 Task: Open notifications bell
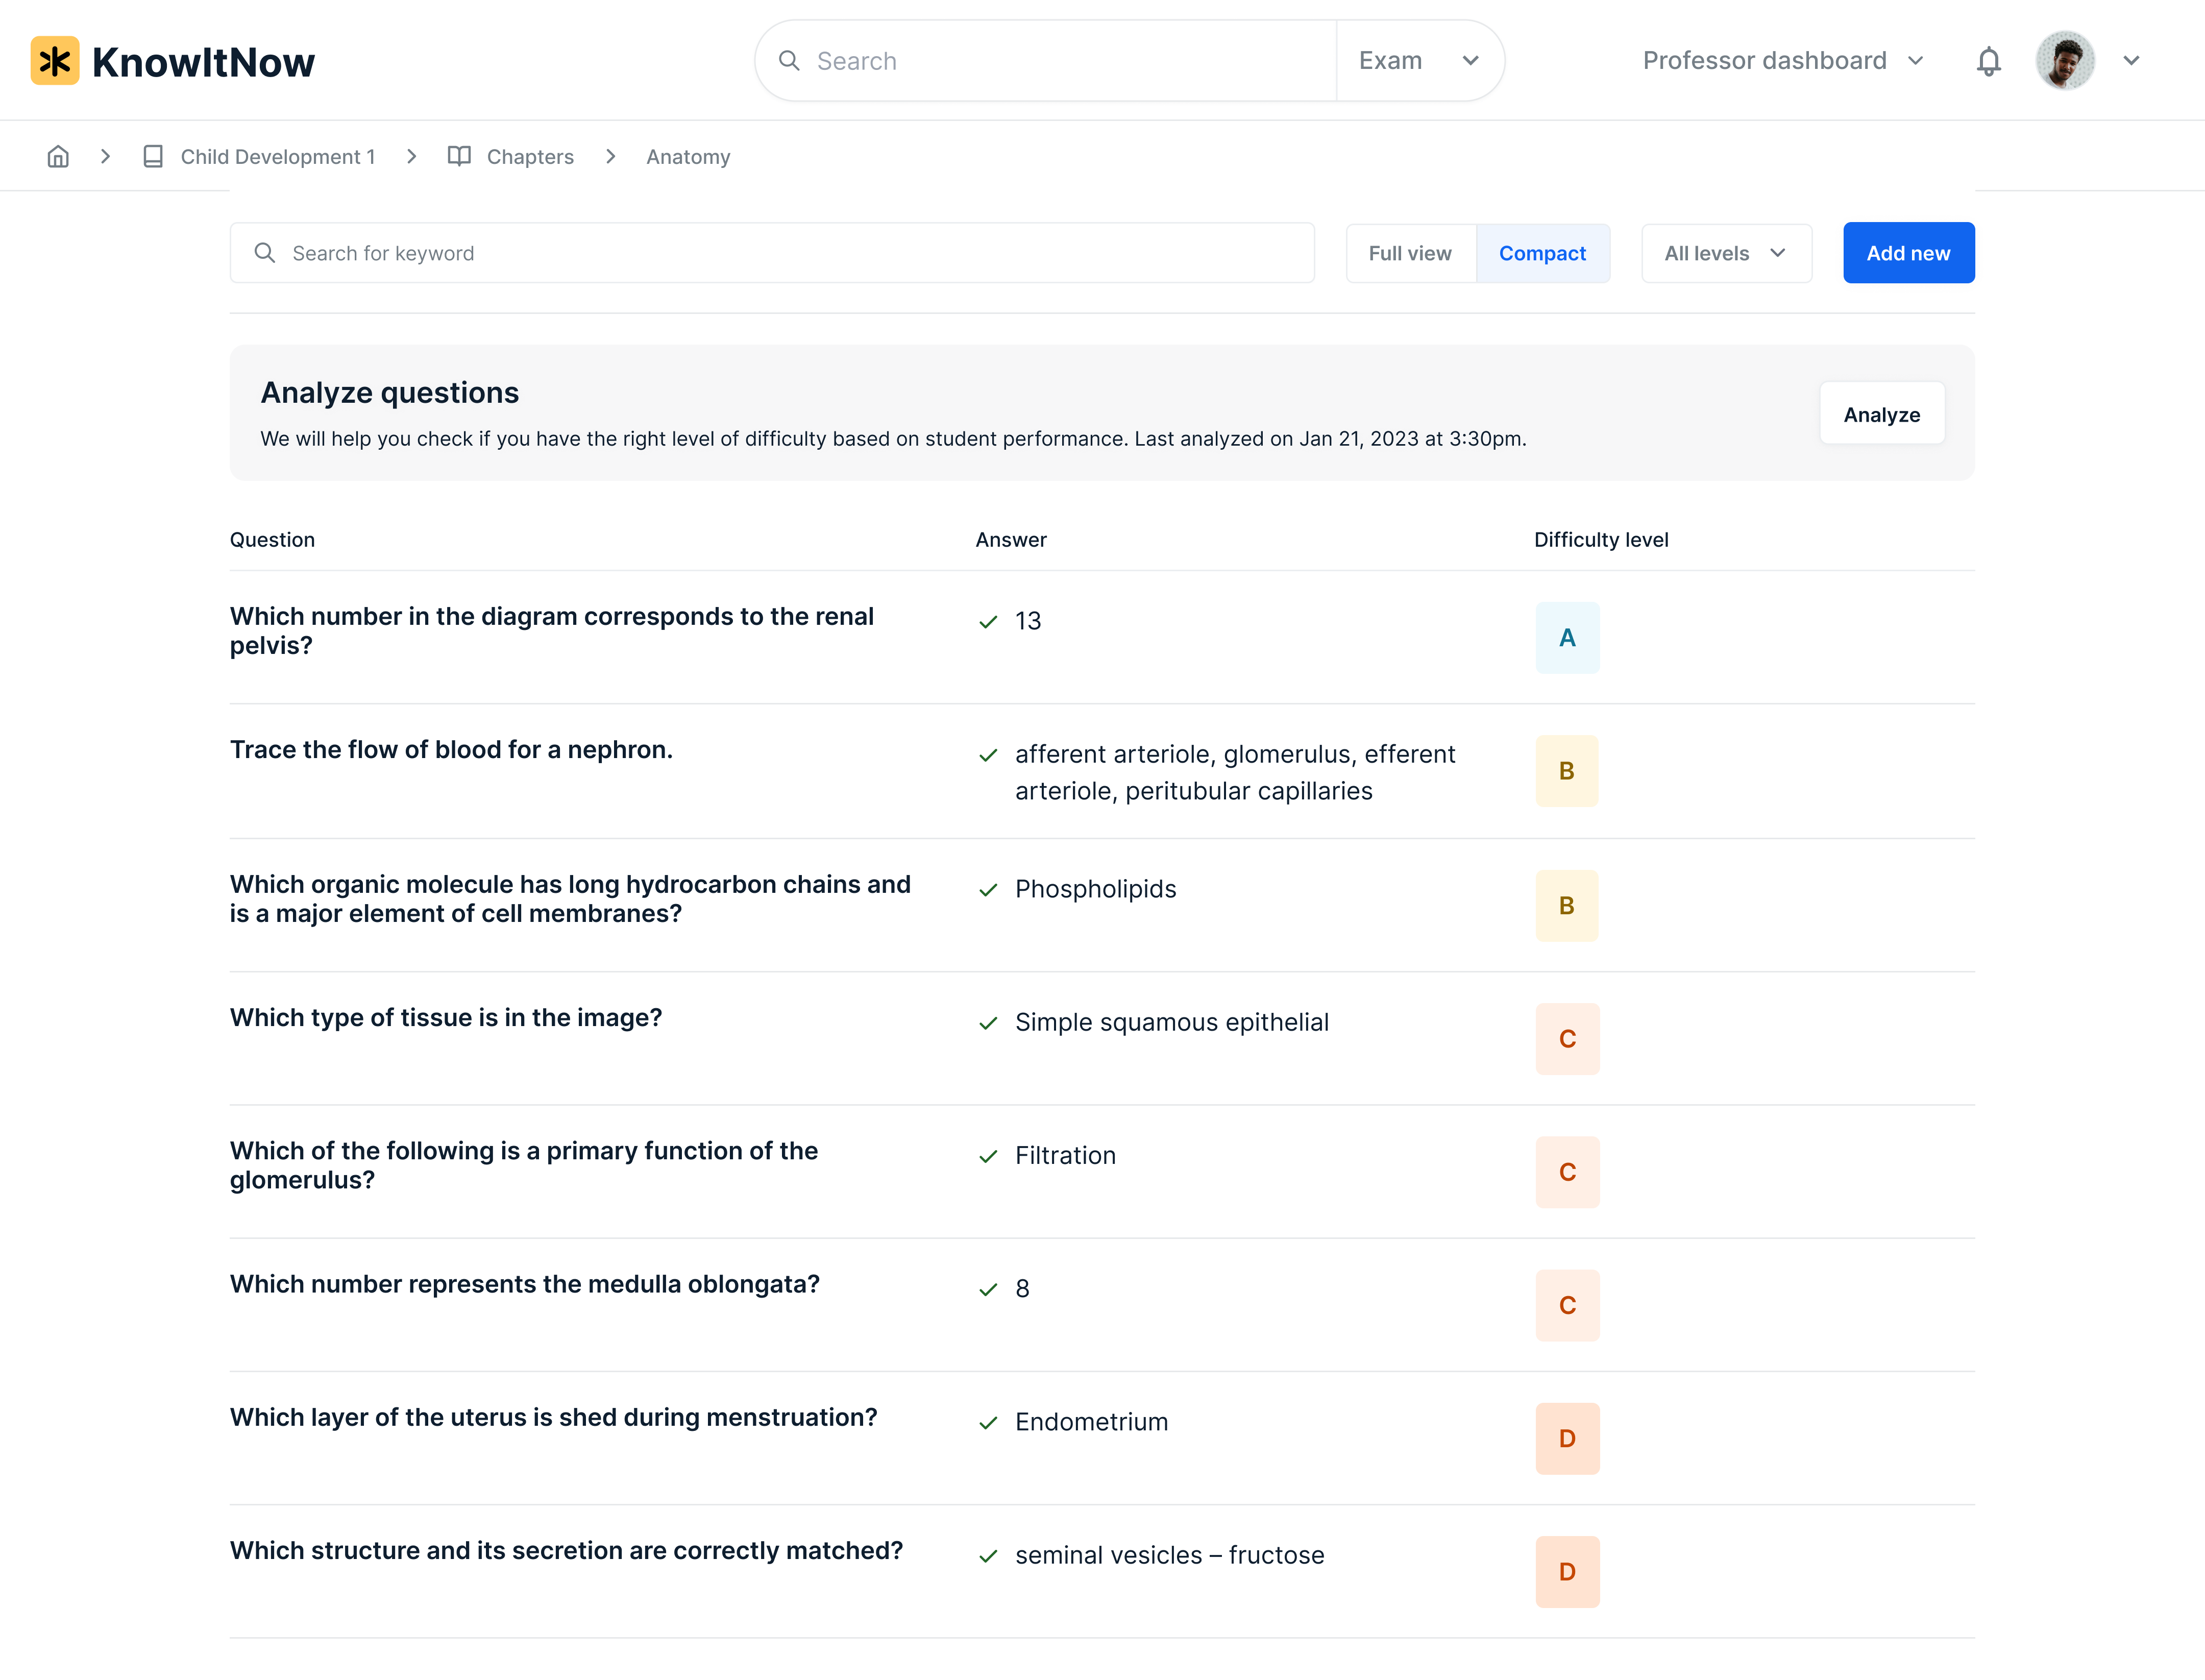click(1988, 61)
